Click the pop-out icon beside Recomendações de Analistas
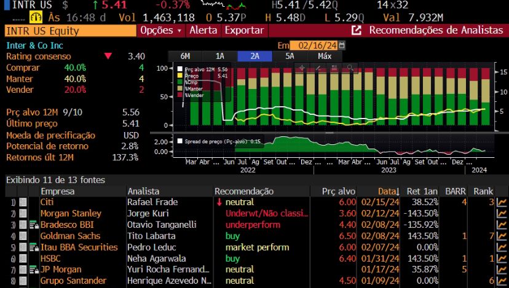Image resolution: width=509 pixels, height=288 pixels. (357, 30)
